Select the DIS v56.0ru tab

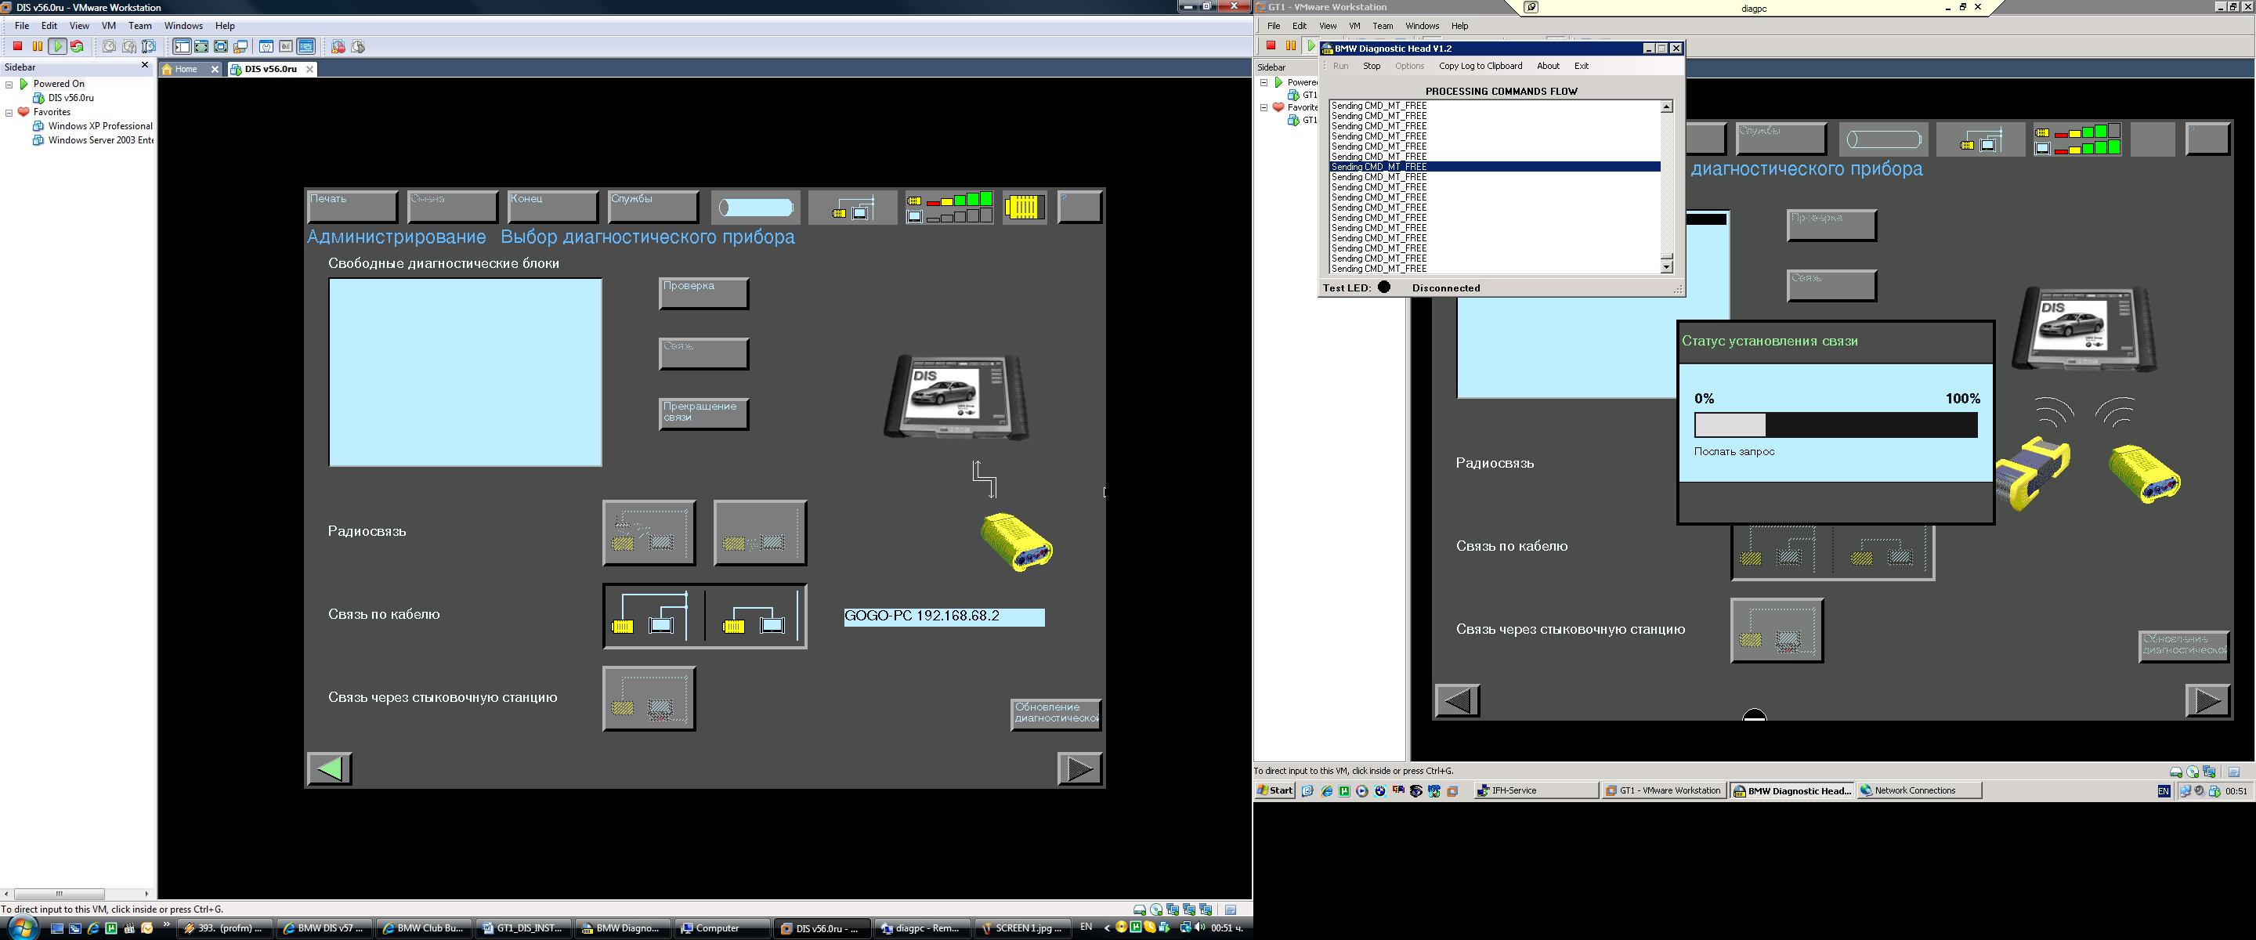pos(270,69)
